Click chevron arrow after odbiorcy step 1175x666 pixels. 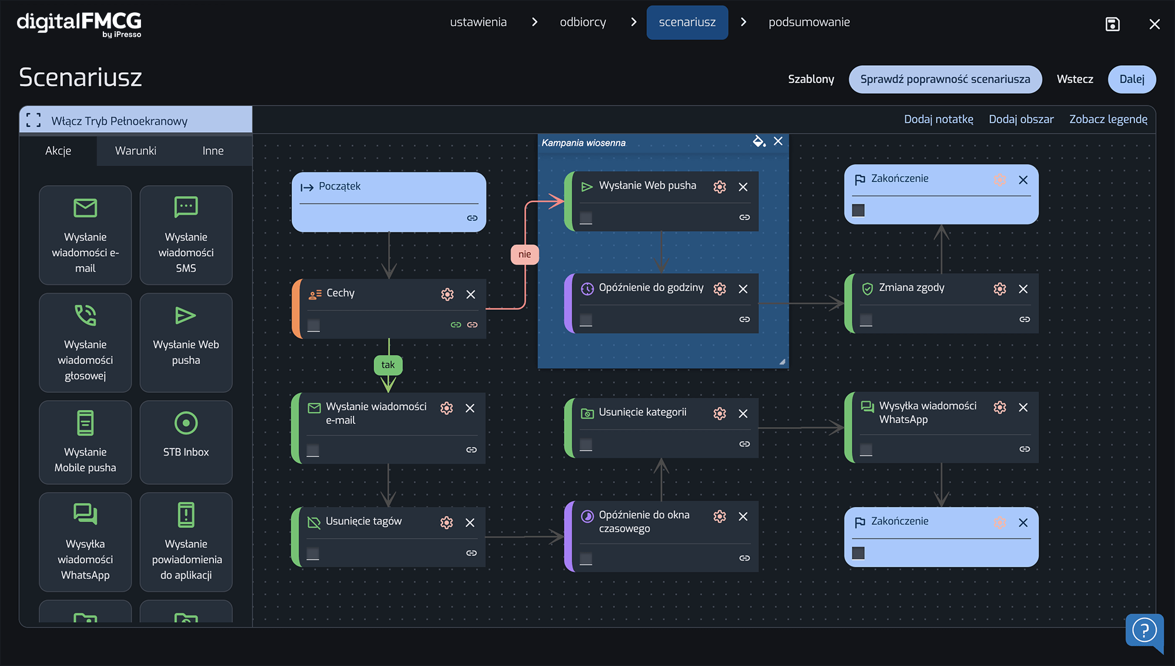tap(633, 22)
